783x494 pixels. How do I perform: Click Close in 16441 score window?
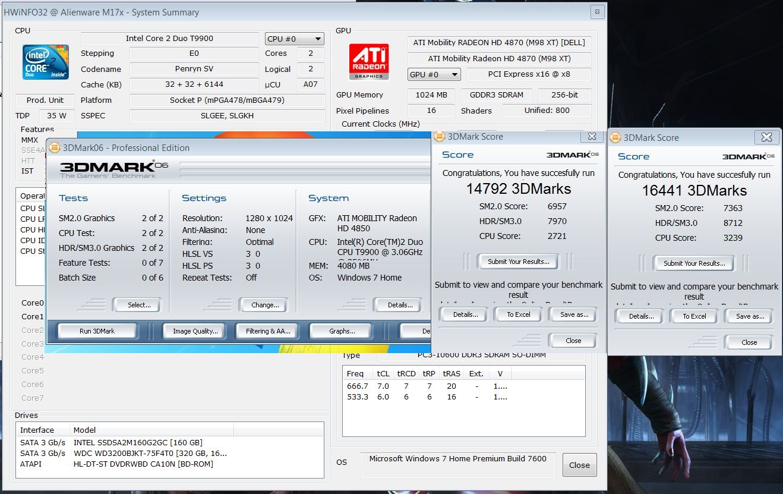(749, 342)
